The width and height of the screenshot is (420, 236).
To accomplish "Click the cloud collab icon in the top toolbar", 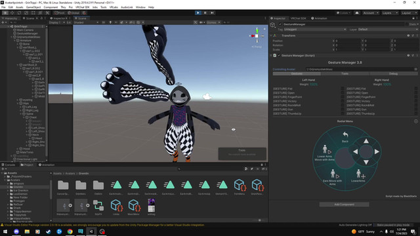I will (357, 13).
